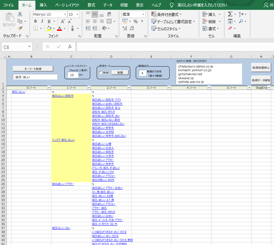Open 条件付き書式 conditional formatting menu

[167, 14]
